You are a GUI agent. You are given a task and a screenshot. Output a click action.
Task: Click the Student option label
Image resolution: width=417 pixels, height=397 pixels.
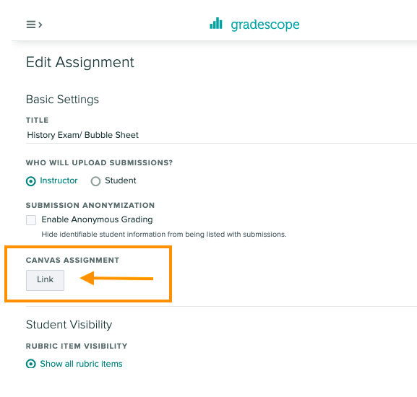[121, 180]
